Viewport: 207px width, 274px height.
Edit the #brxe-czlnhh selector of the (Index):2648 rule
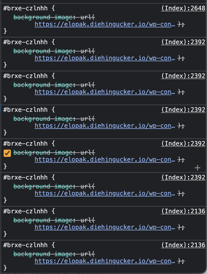pos(25,8)
